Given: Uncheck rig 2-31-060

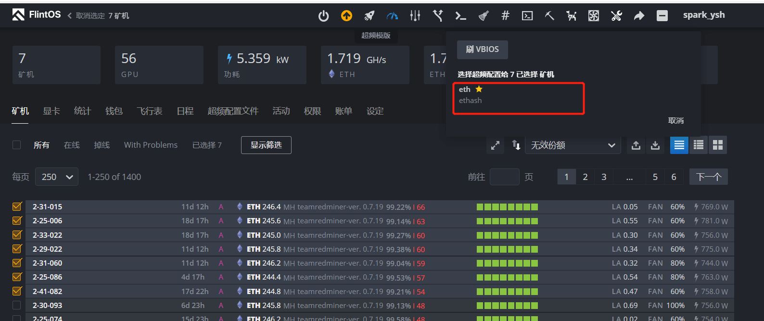Looking at the screenshot, I should point(17,263).
